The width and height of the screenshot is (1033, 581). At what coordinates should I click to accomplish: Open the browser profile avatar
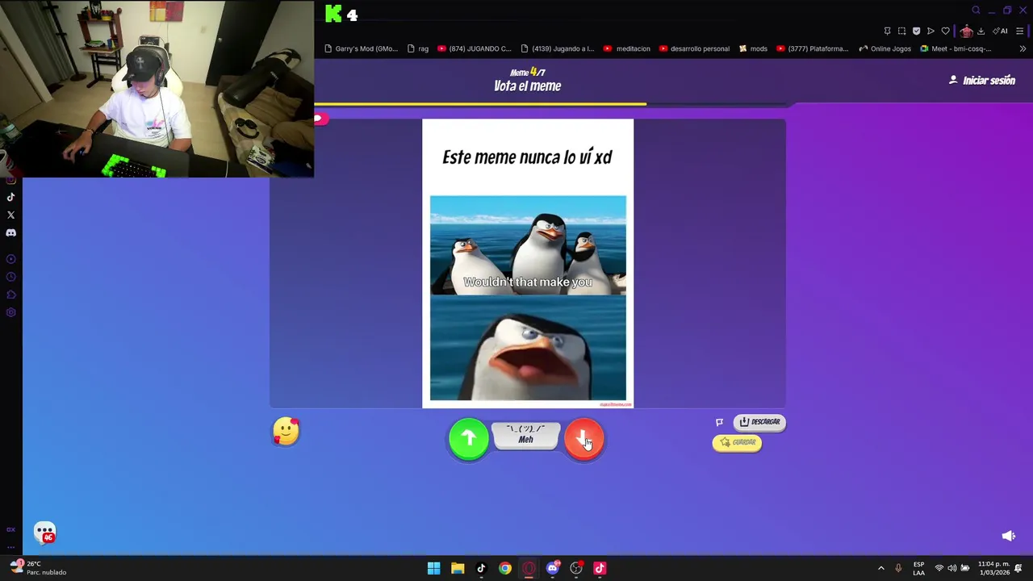click(966, 31)
